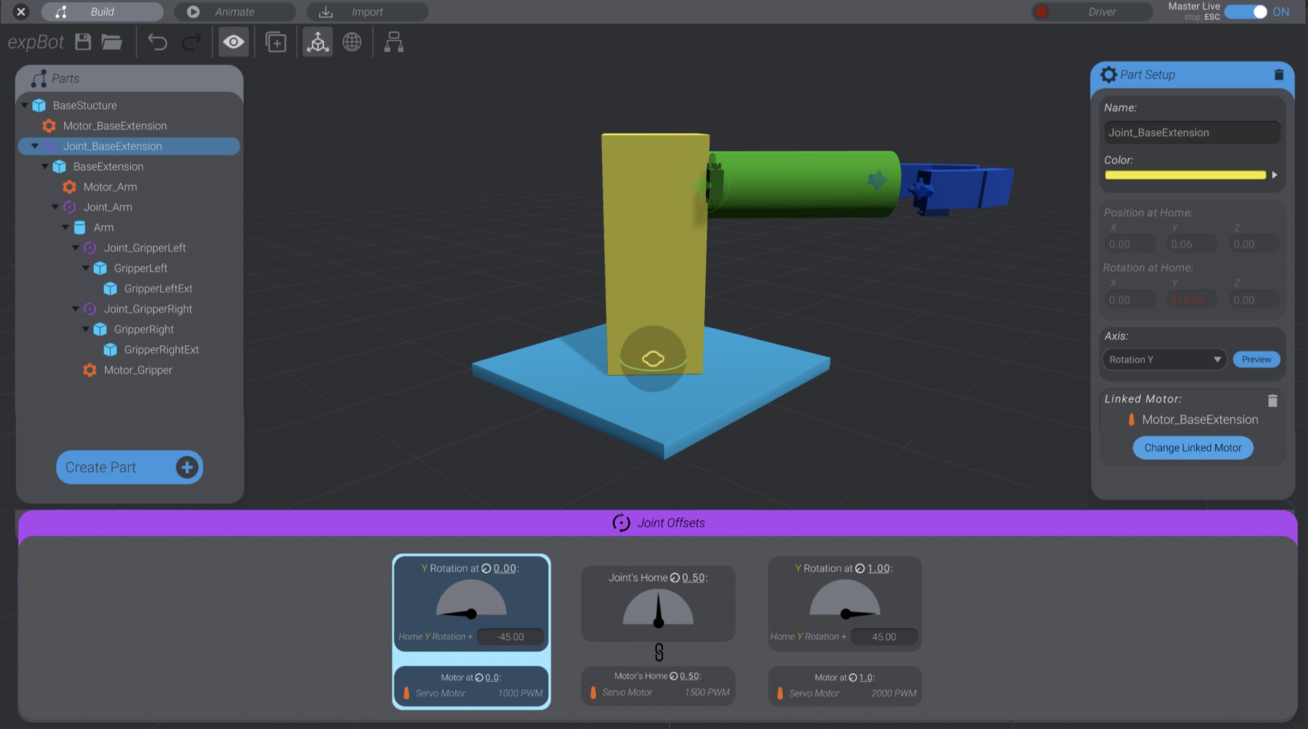The width and height of the screenshot is (1308, 729).
Task: Toggle the eye visibility icon
Action: (233, 42)
